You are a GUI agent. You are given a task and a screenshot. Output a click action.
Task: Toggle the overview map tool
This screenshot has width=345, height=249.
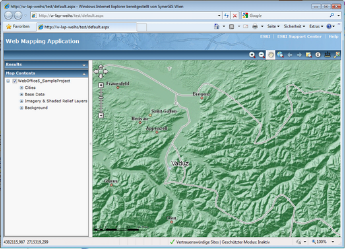tap(337, 55)
